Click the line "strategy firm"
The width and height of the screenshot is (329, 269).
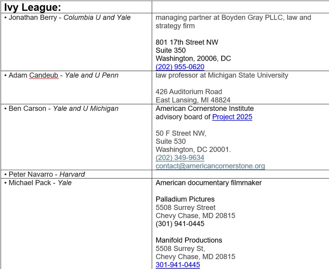point(175,26)
